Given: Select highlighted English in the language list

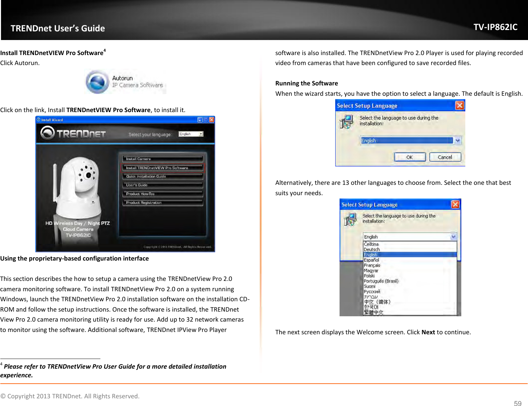Looking at the screenshot, I should click(410, 255).
